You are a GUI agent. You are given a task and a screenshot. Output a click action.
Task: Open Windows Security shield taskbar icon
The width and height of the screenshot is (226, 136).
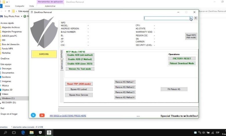click(40, 133)
